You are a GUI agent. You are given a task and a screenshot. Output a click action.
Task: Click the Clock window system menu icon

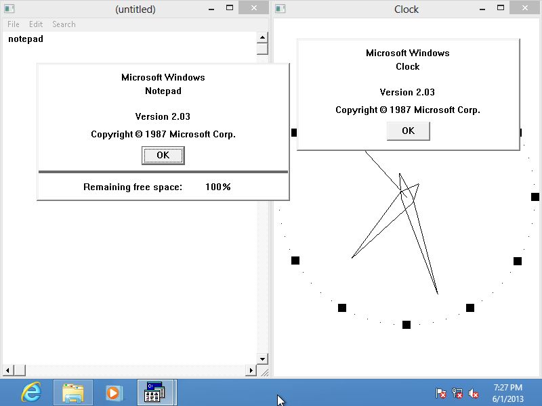[x=280, y=9]
